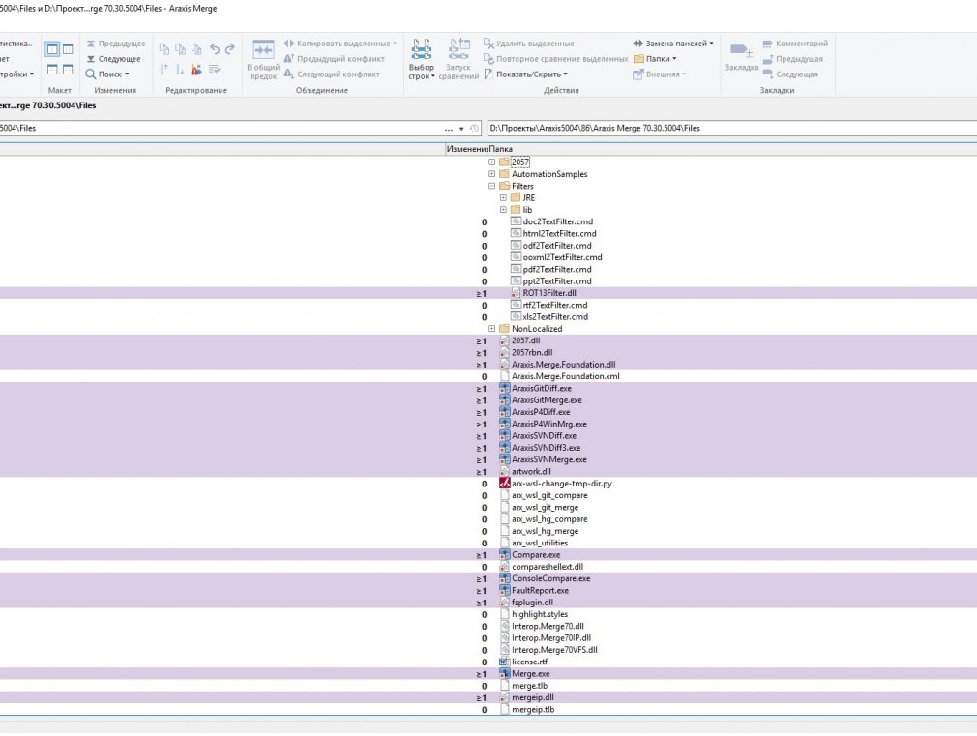Select arx_wsl_hg_merge file
The image size is (977, 736).
545,531
